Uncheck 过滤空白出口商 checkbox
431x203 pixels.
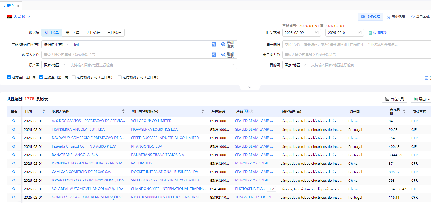point(41,77)
